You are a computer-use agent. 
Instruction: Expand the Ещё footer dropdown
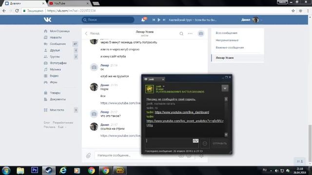62,127
